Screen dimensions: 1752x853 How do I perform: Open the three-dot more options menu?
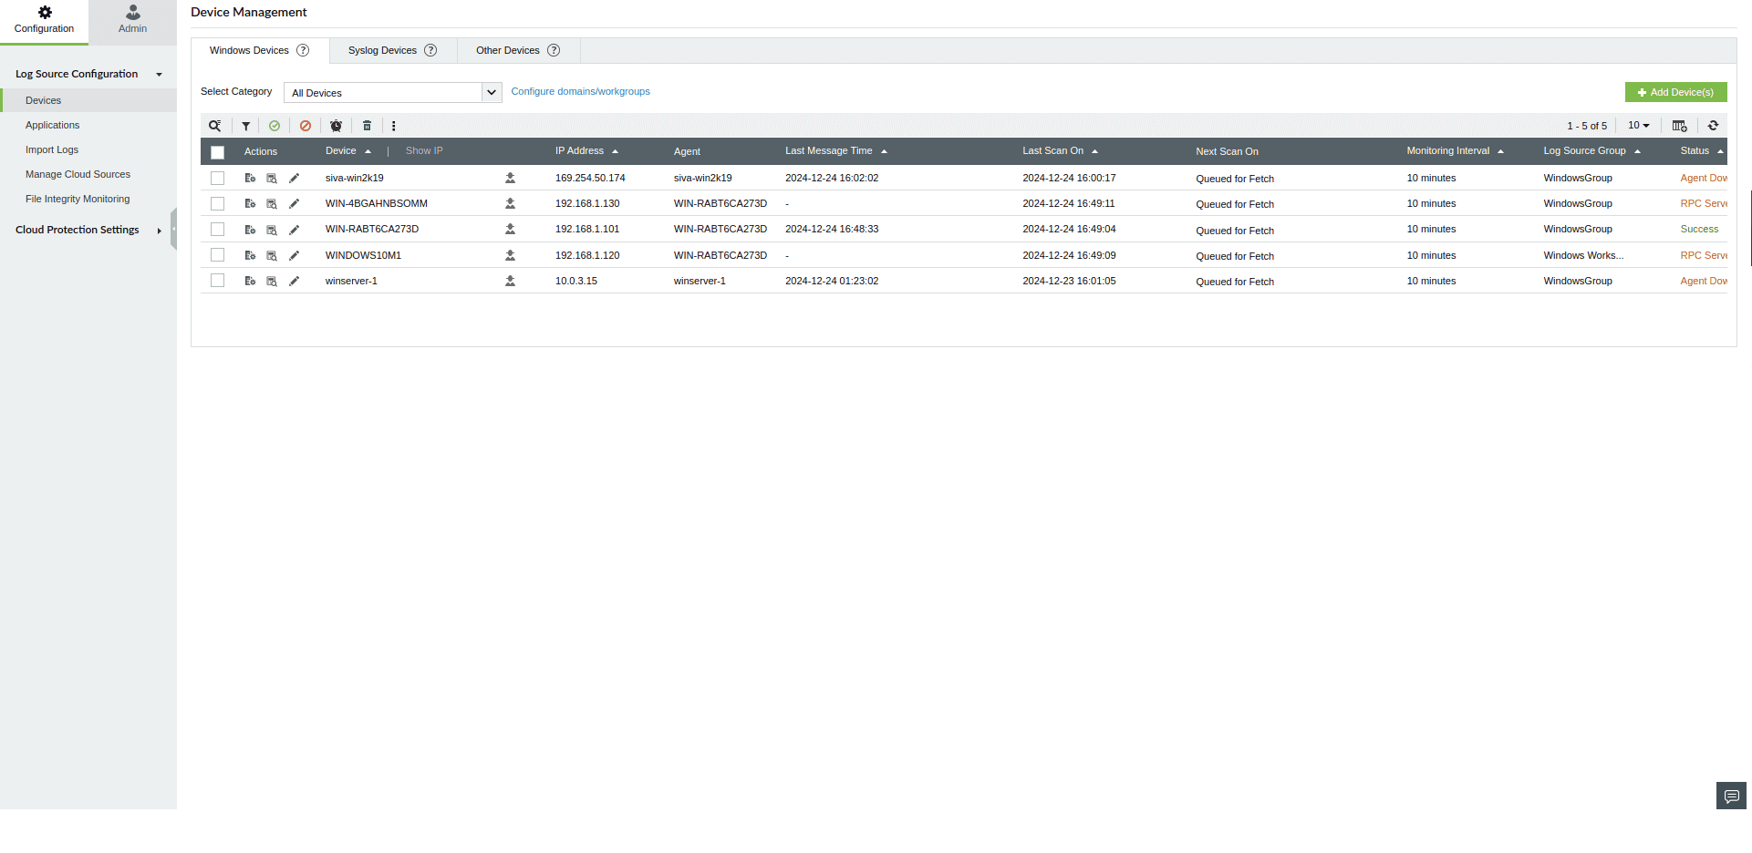[393, 126]
